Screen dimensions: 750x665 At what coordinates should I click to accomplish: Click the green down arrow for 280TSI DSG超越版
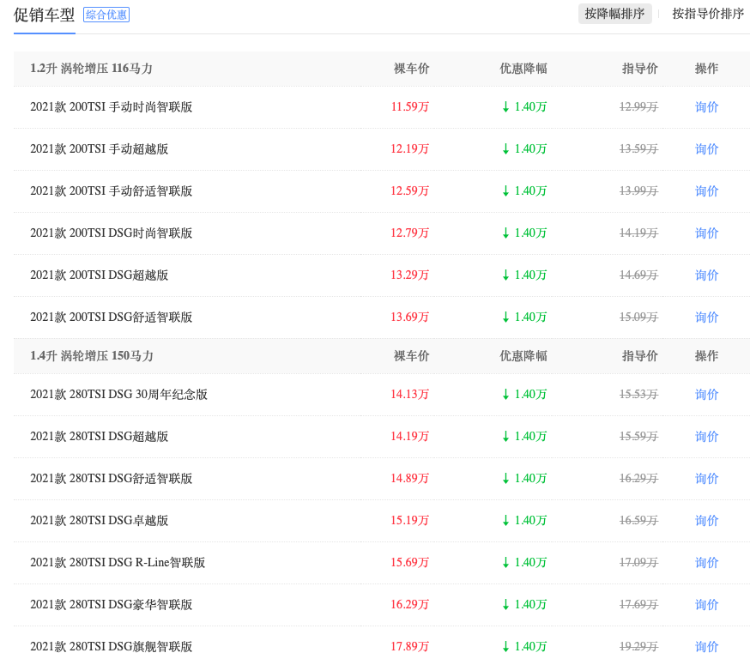(505, 437)
